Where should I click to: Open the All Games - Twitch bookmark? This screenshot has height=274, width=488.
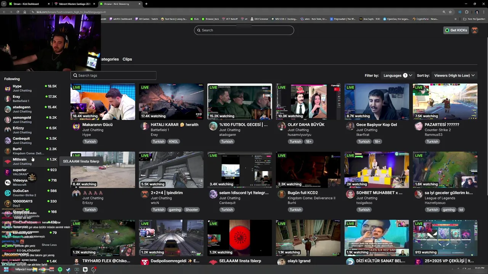(x=146, y=19)
